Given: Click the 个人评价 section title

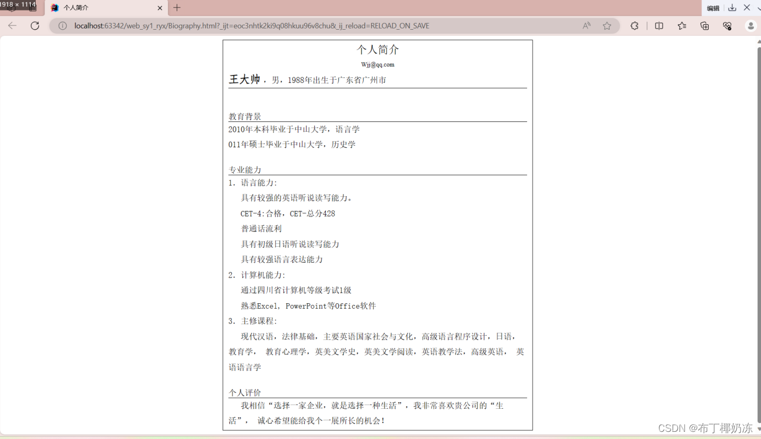Looking at the screenshot, I should (x=245, y=392).
